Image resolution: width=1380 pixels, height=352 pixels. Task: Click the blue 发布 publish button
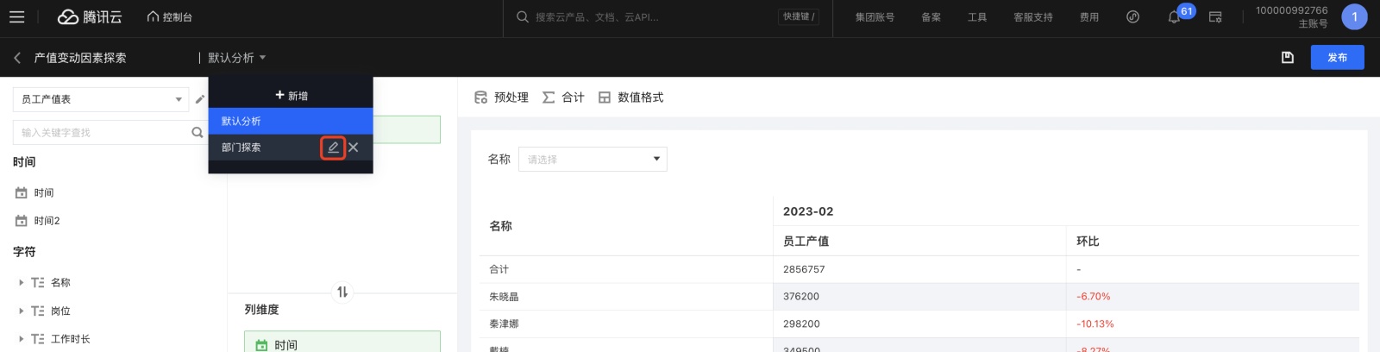(1338, 58)
